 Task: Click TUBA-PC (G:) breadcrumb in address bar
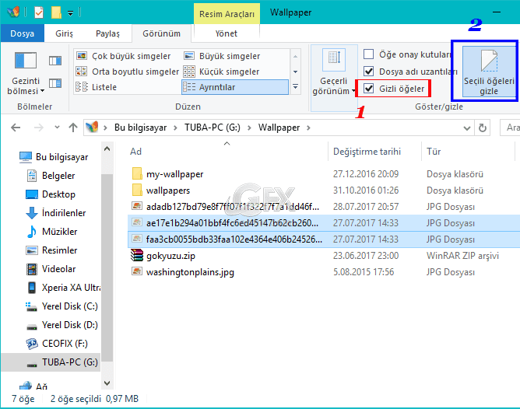[x=213, y=128]
